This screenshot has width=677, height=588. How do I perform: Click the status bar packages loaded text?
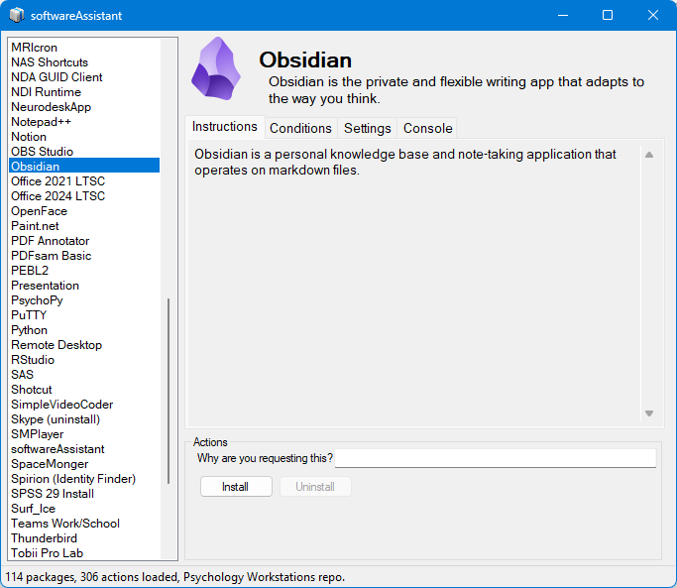(174, 577)
